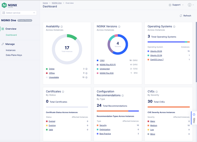Click the Refresh icon button

pyautogui.click(x=181, y=16)
